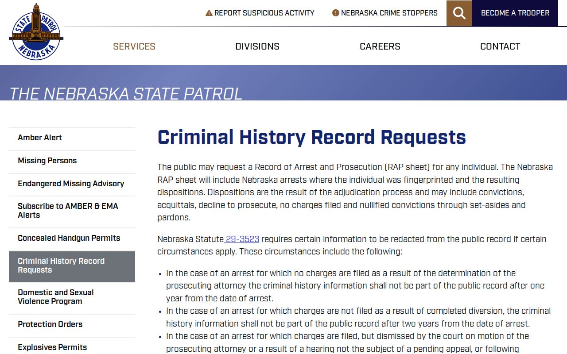This screenshot has height=354, width=567.
Task: Select Missing Persons in sidebar
Action: [72, 161]
